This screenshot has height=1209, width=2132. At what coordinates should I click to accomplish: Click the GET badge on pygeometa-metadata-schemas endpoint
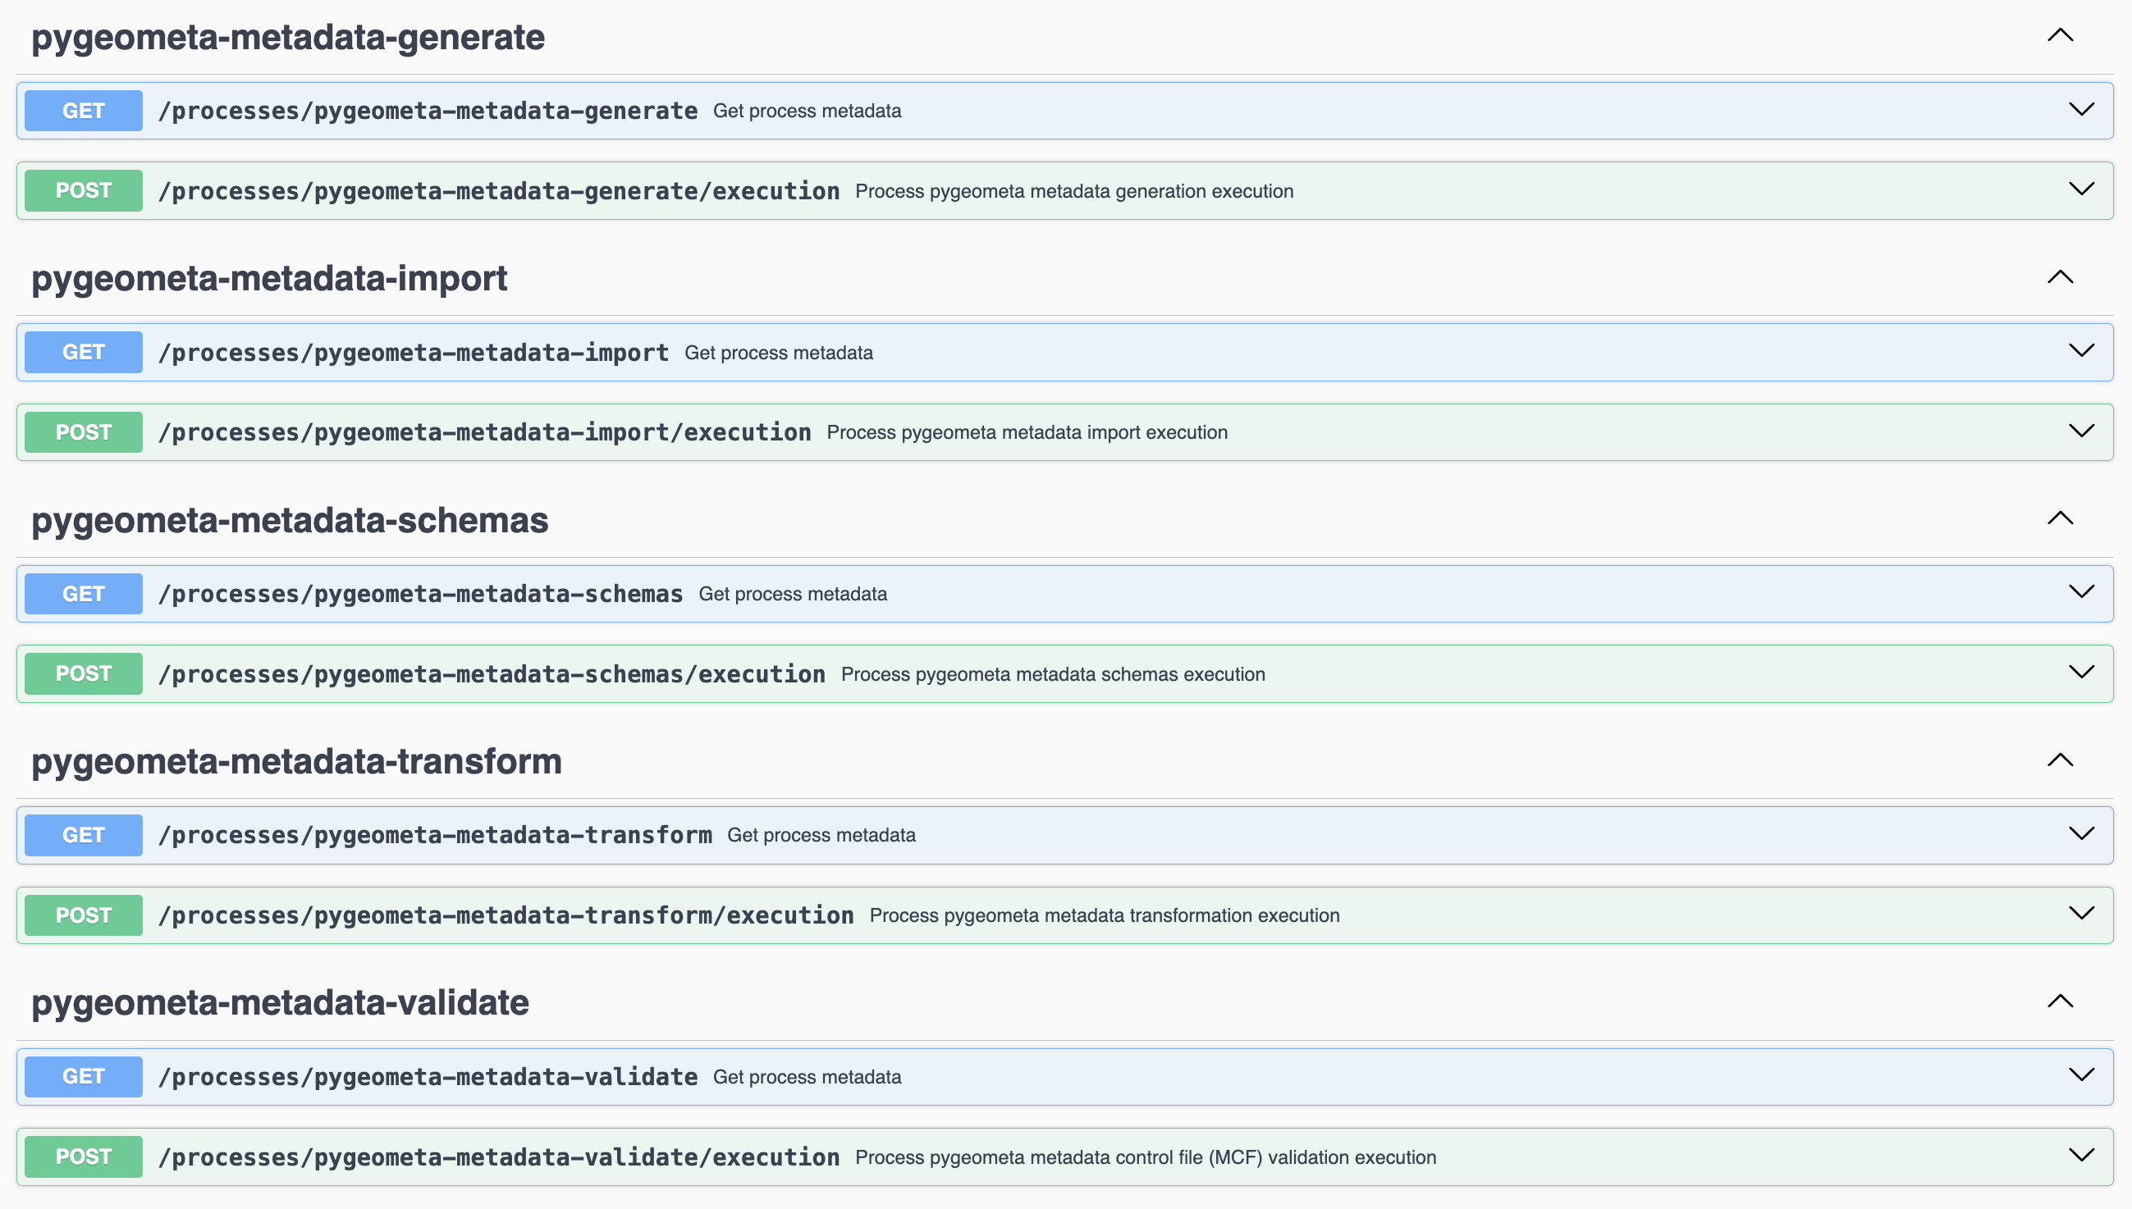pos(82,593)
